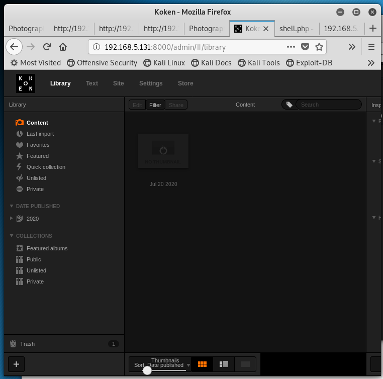Image resolution: width=383 pixels, height=379 pixels.
Task: Click the Firefox home button
Action: 63,47
